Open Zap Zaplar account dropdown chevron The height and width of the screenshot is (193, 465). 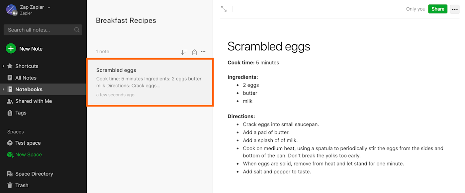click(x=49, y=7)
